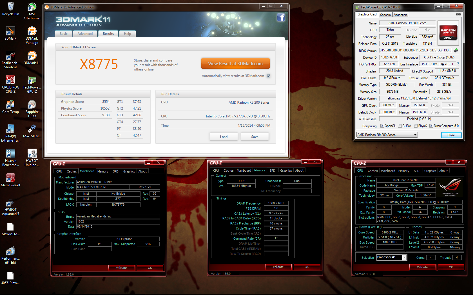
Task: Click the ATI CrossFire Enabled (2 GPUs) field
Action: click(x=419, y=119)
